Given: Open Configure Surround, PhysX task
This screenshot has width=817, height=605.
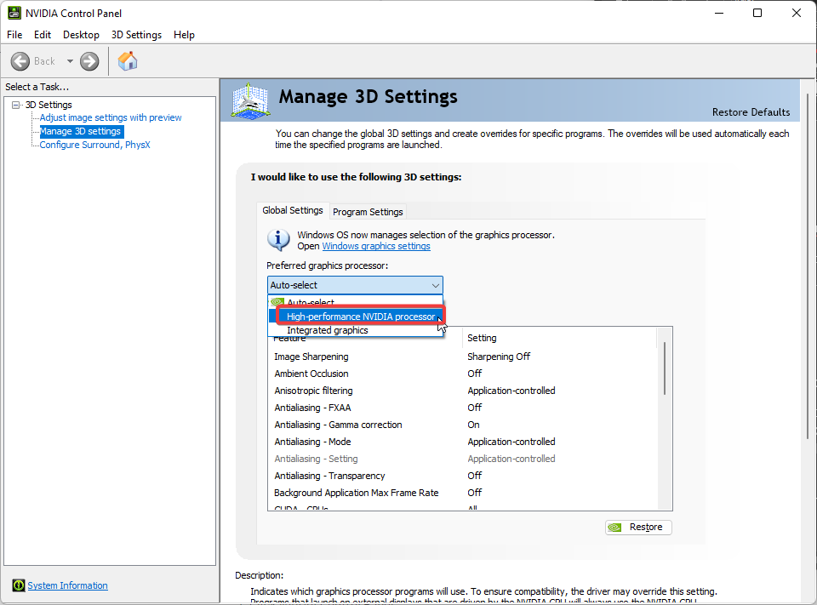Looking at the screenshot, I should (x=94, y=145).
